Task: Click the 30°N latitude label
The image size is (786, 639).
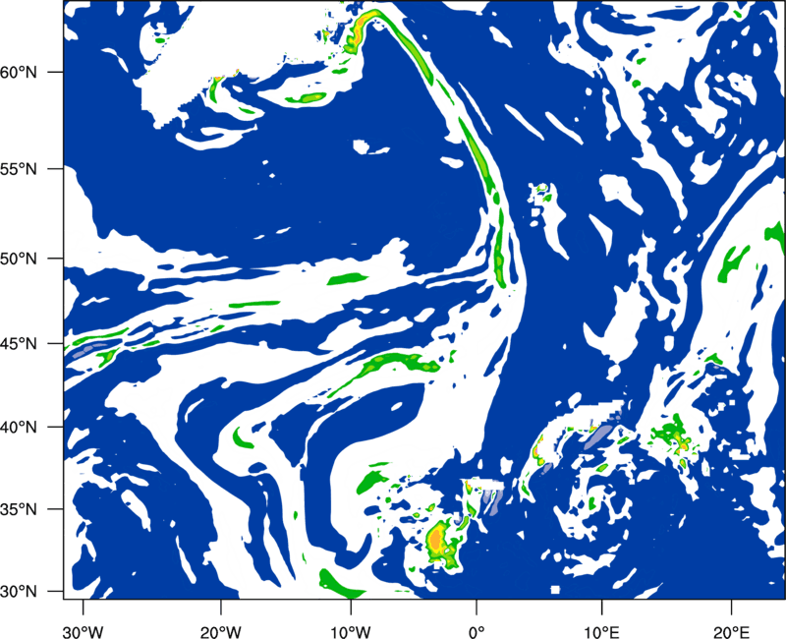Action: (19, 592)
